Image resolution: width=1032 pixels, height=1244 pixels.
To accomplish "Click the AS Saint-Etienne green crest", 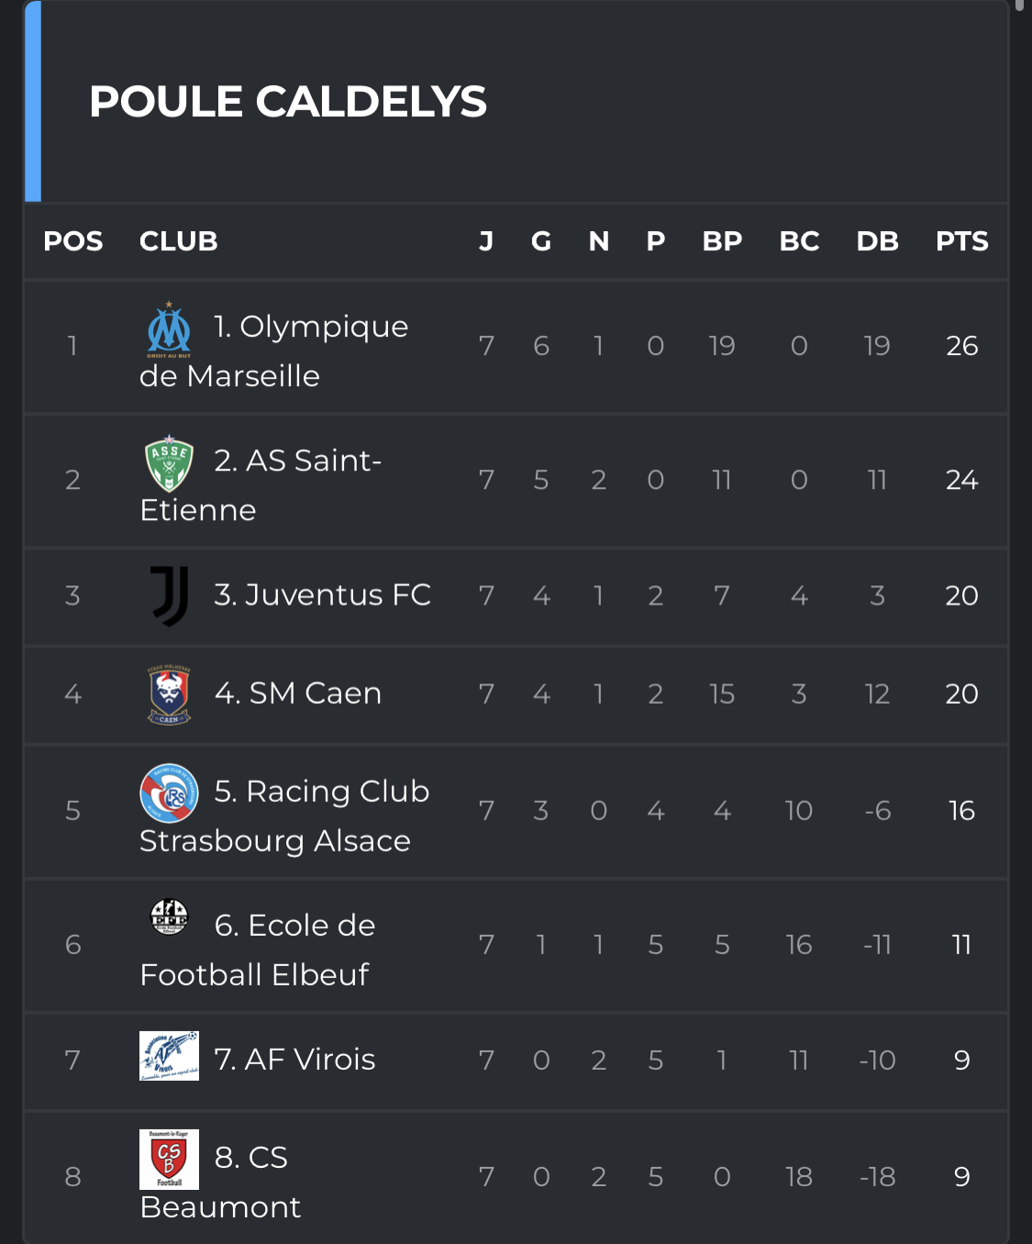I will click(170, 464).
